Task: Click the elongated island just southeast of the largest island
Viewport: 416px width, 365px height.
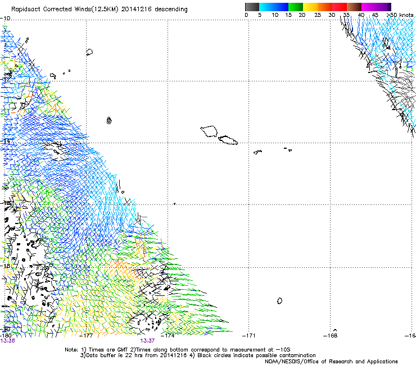Action: [228, 140]
